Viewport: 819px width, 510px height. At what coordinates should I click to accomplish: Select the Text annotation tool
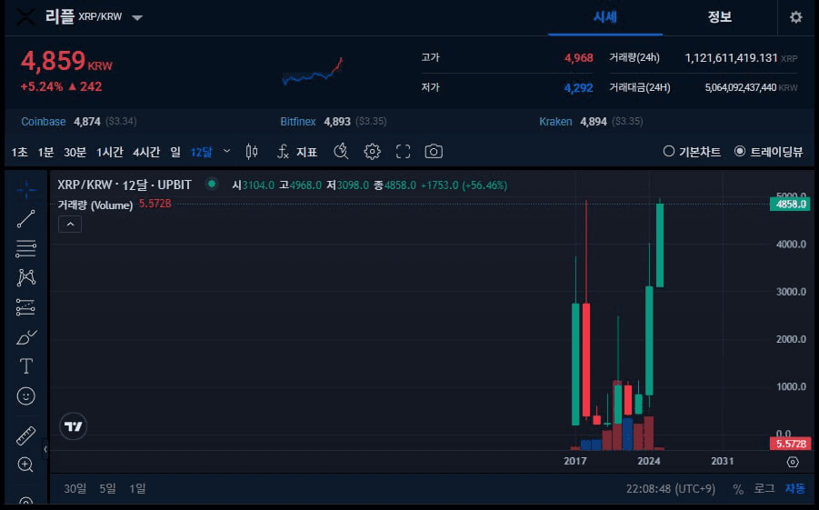pos(26,365)
